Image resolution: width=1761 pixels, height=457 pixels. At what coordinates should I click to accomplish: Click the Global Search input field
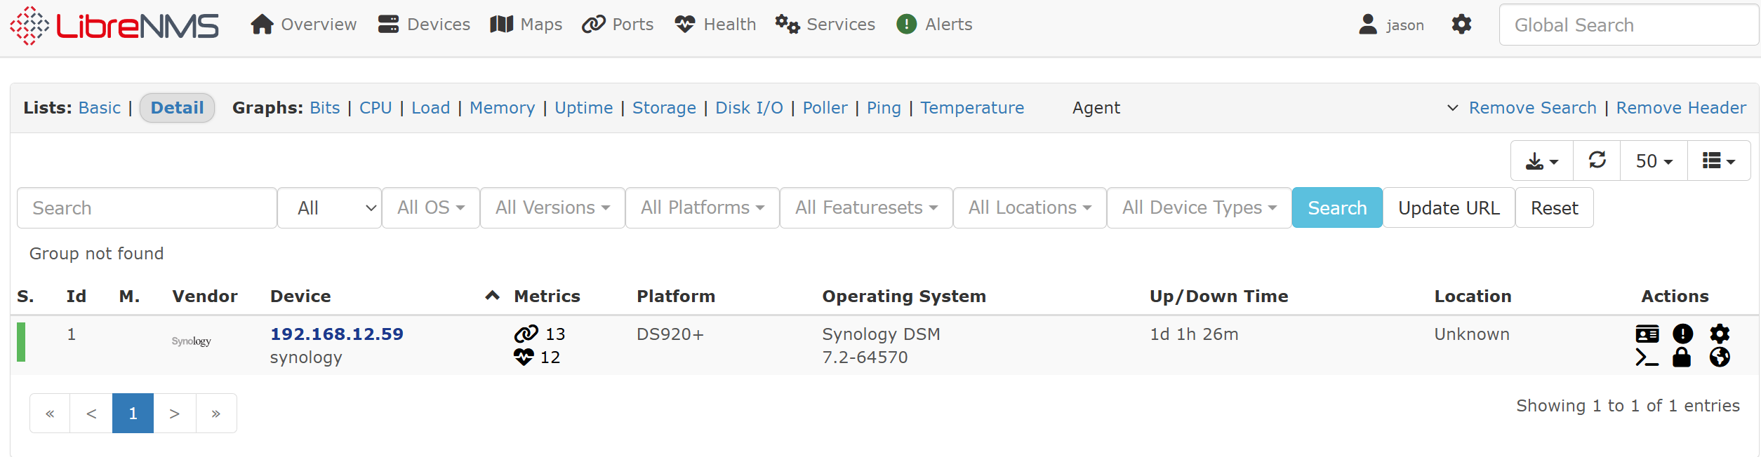click(x=1627, y=25)
